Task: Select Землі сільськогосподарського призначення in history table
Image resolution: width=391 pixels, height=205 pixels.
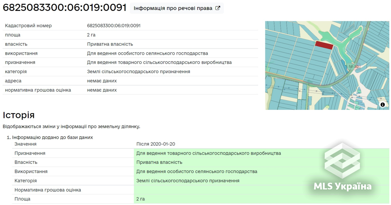Action: pos(188,181)
